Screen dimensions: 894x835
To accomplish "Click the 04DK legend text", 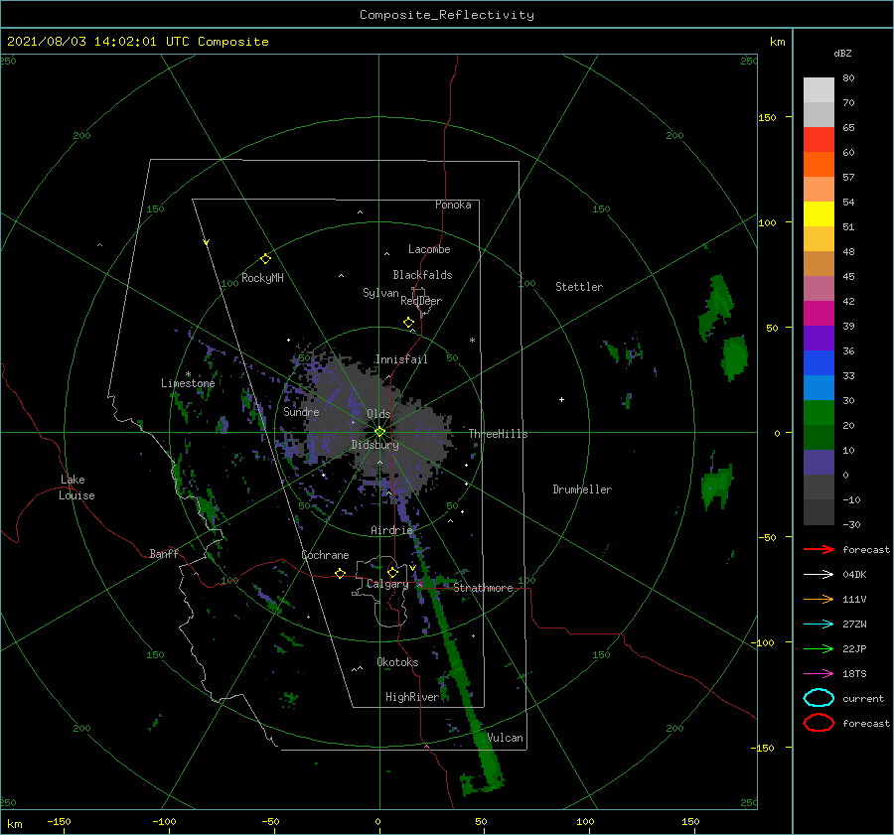I will tap(854, 575).
